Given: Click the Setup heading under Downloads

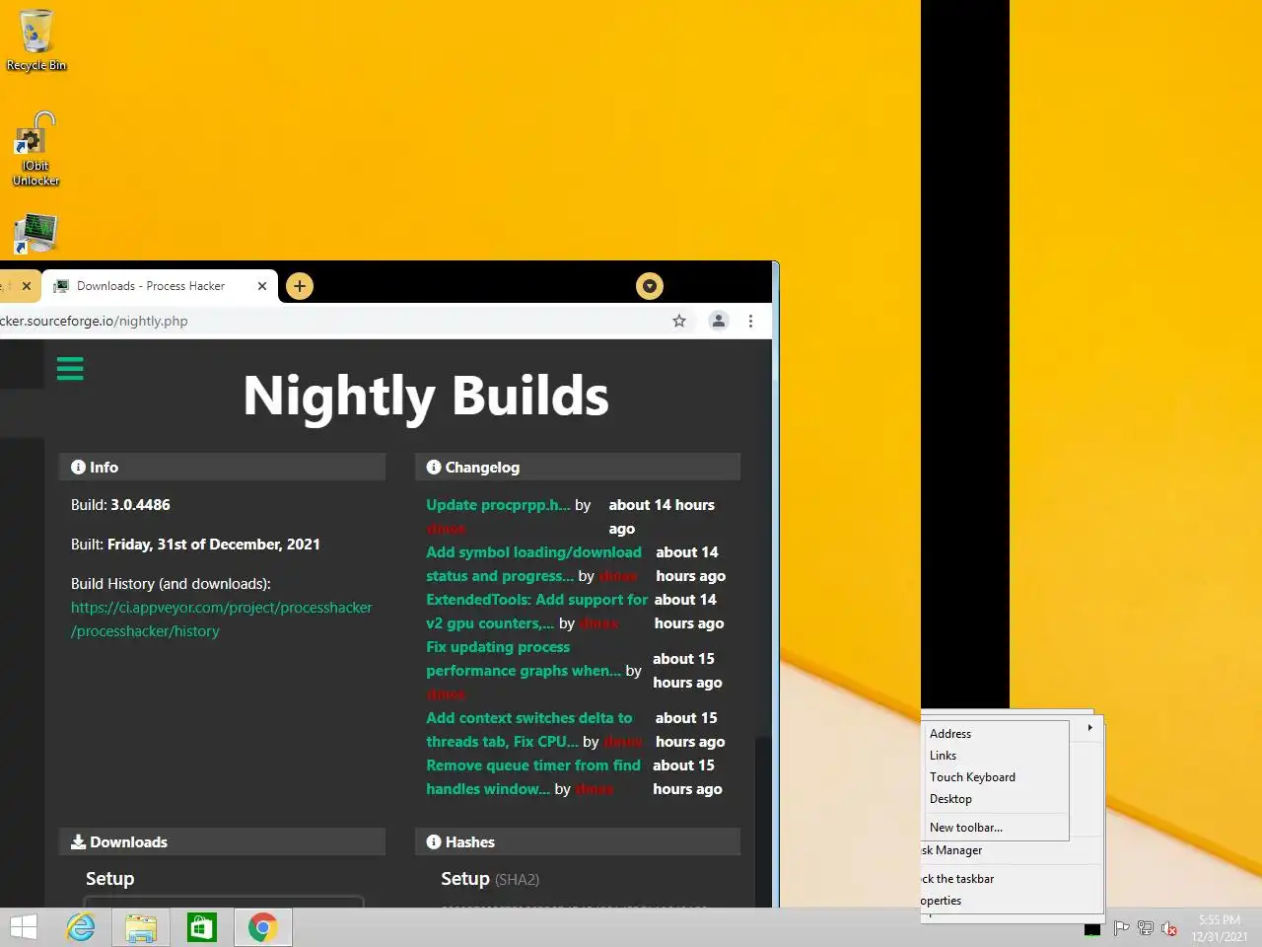Looking at the screenshot, I should pyautogui.click(x=109, y=879).
